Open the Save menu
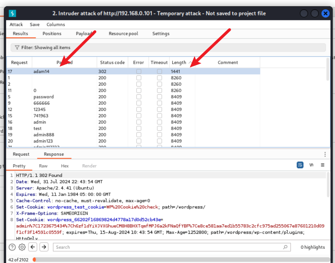Screen dimensions: 335x263 [x=34, y=24]
